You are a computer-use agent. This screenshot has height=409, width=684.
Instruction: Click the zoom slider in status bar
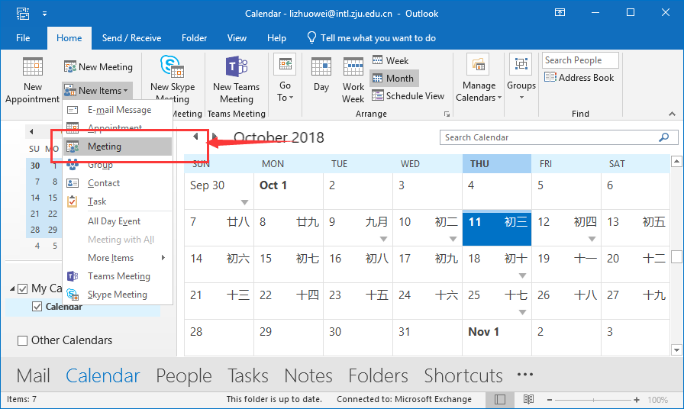(618, 400)
